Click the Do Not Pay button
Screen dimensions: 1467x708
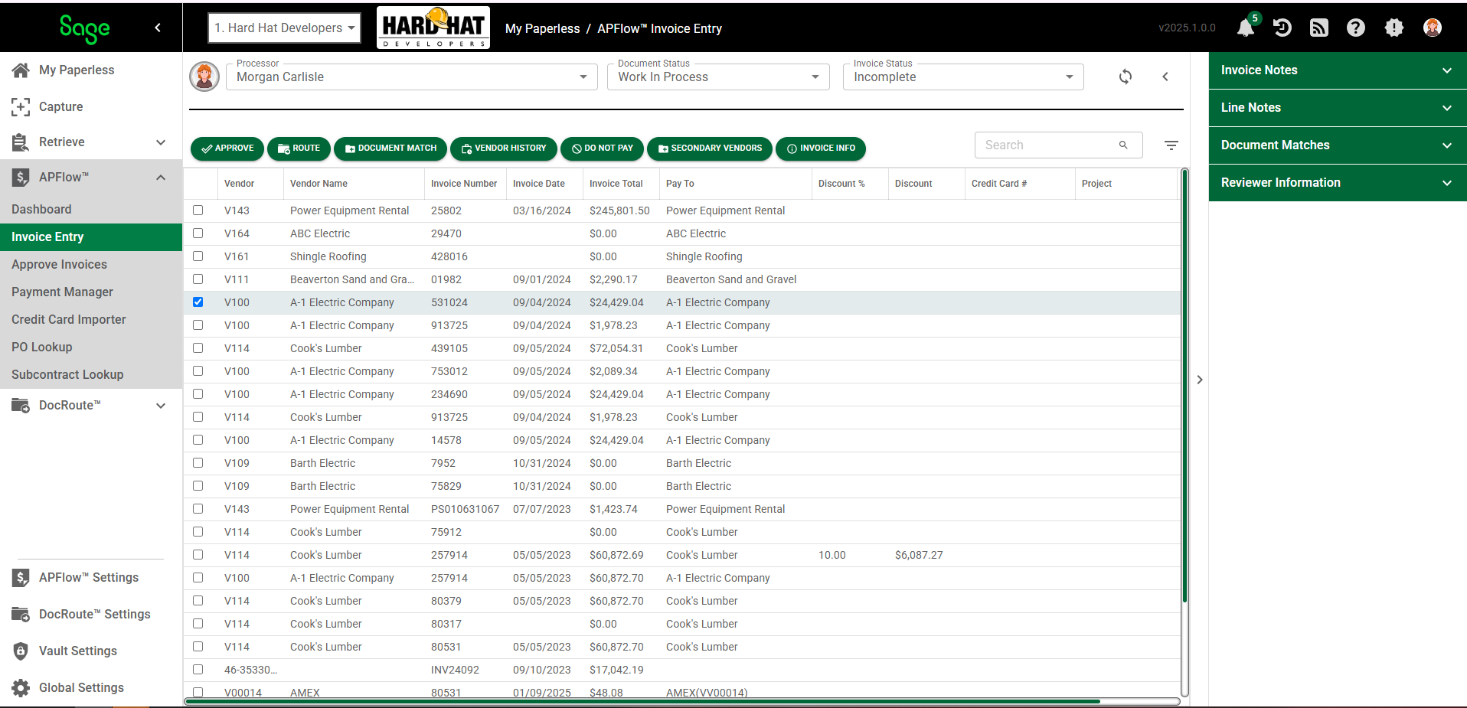pos(602,148)
